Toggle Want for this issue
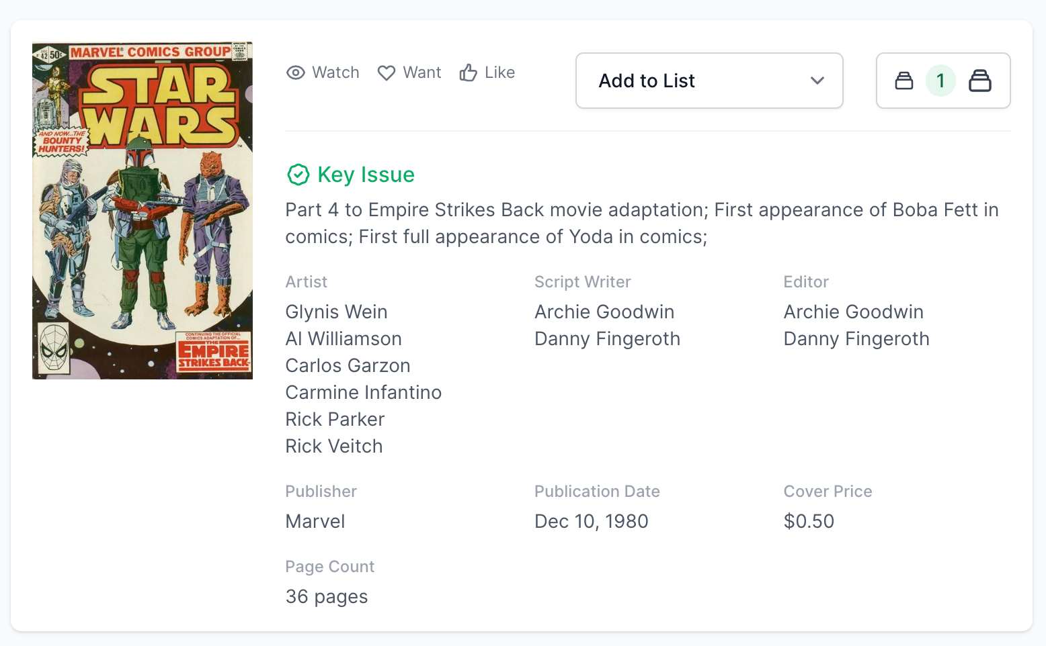The image size is (1046, 646). point(409,73)
